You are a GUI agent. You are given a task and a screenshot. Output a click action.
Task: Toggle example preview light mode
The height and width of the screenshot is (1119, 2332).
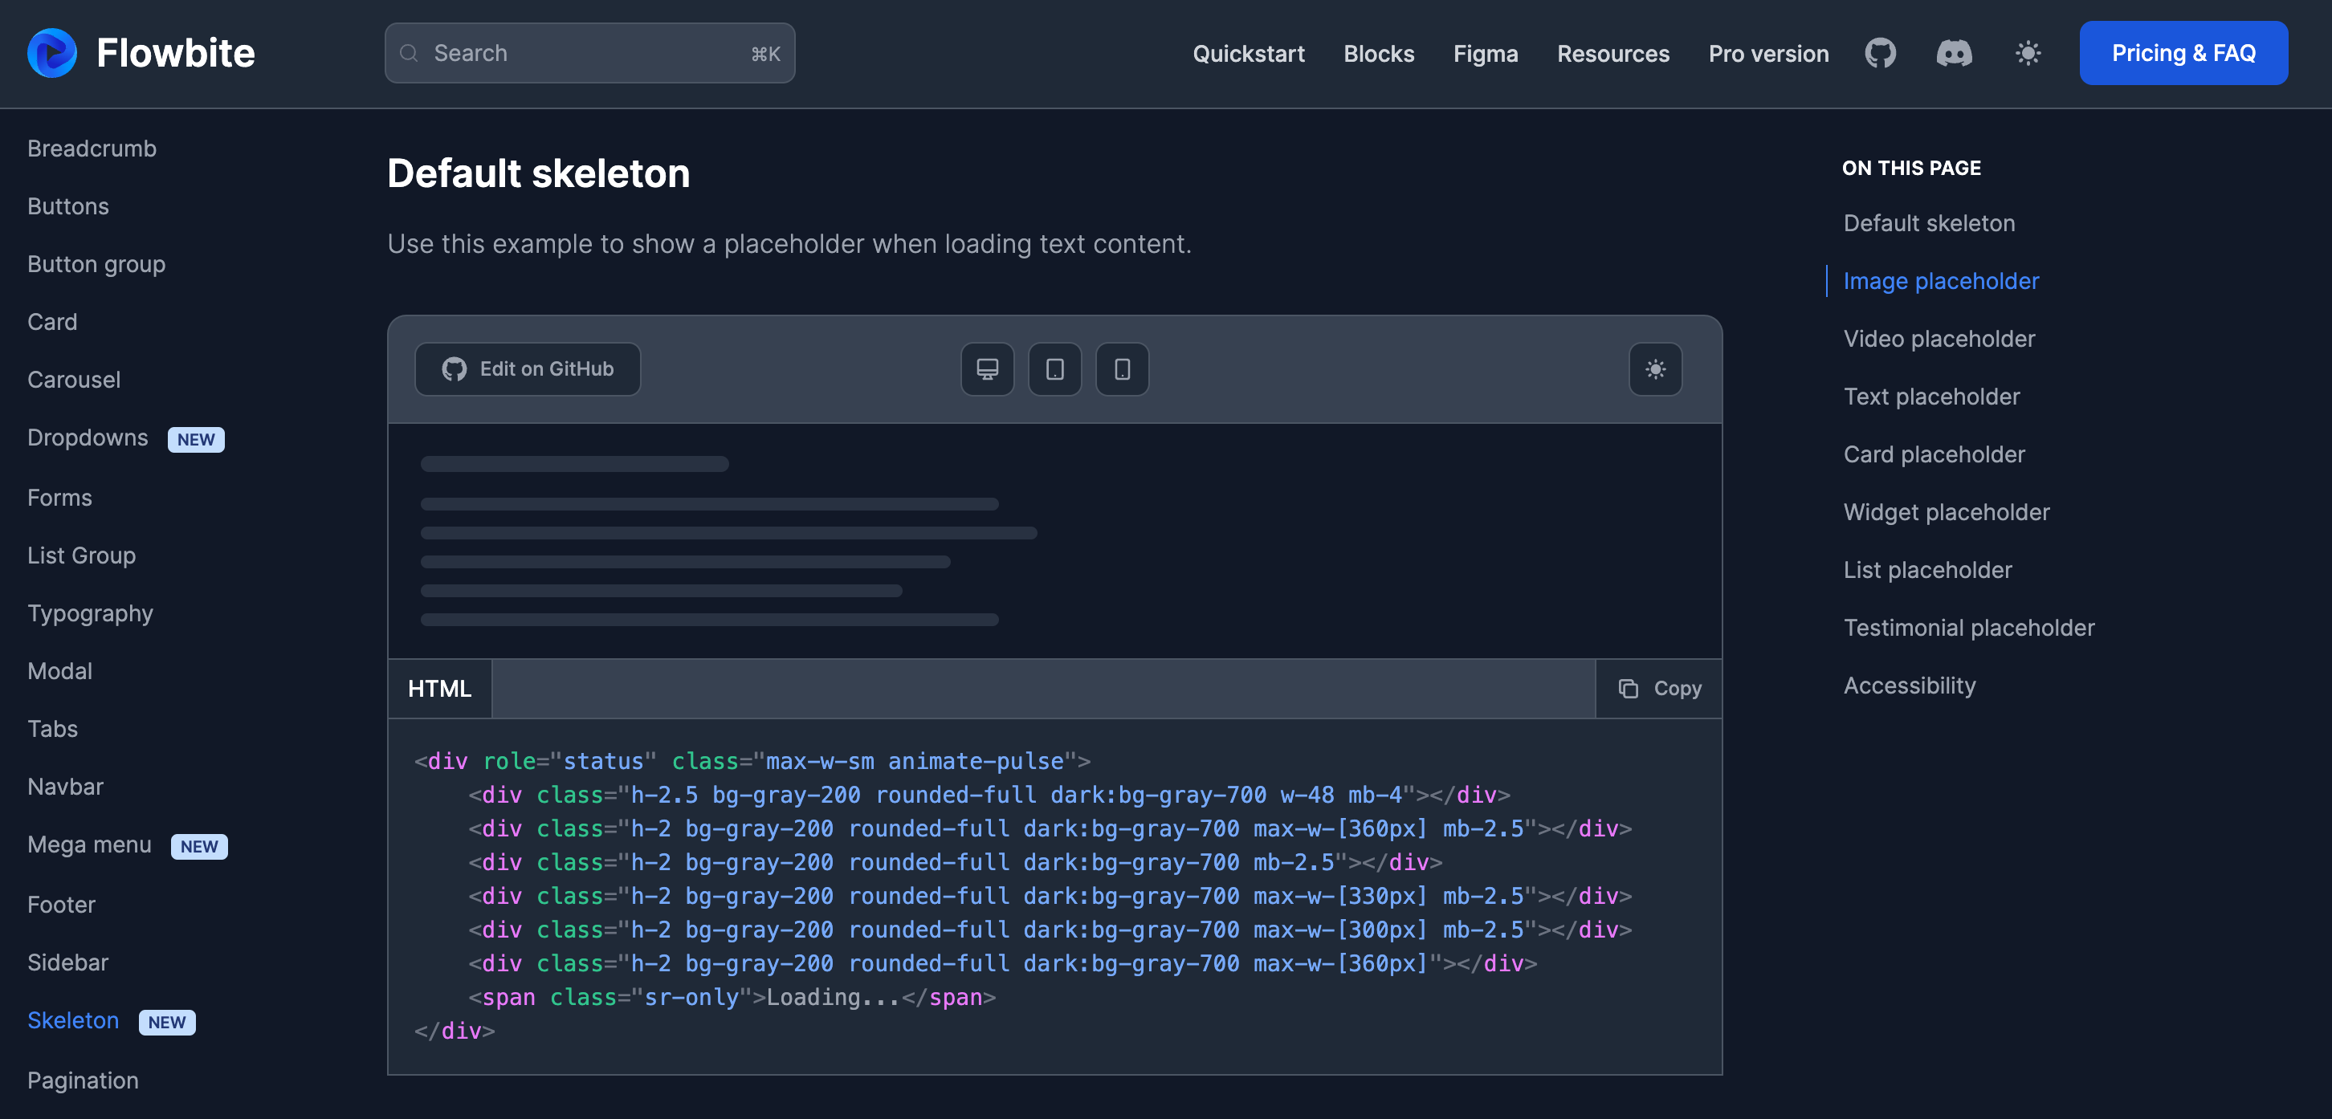[1655, 369]
